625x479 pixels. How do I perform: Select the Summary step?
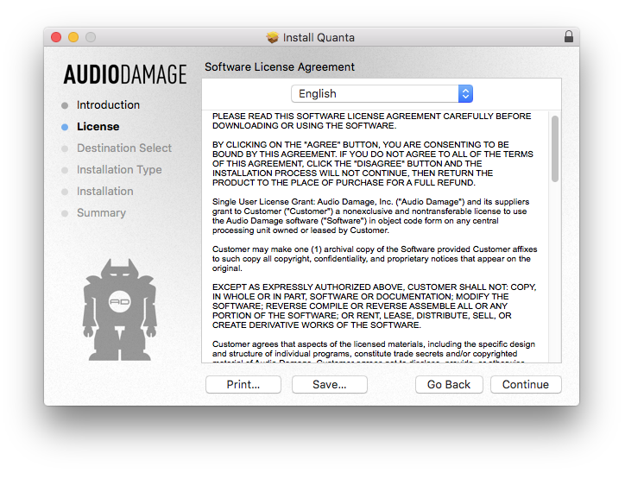click(101, 213)
